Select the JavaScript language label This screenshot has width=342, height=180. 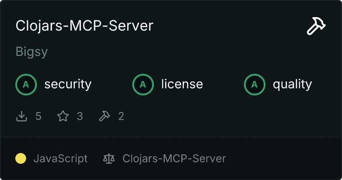pyautogui.click(x=61, y=158)
